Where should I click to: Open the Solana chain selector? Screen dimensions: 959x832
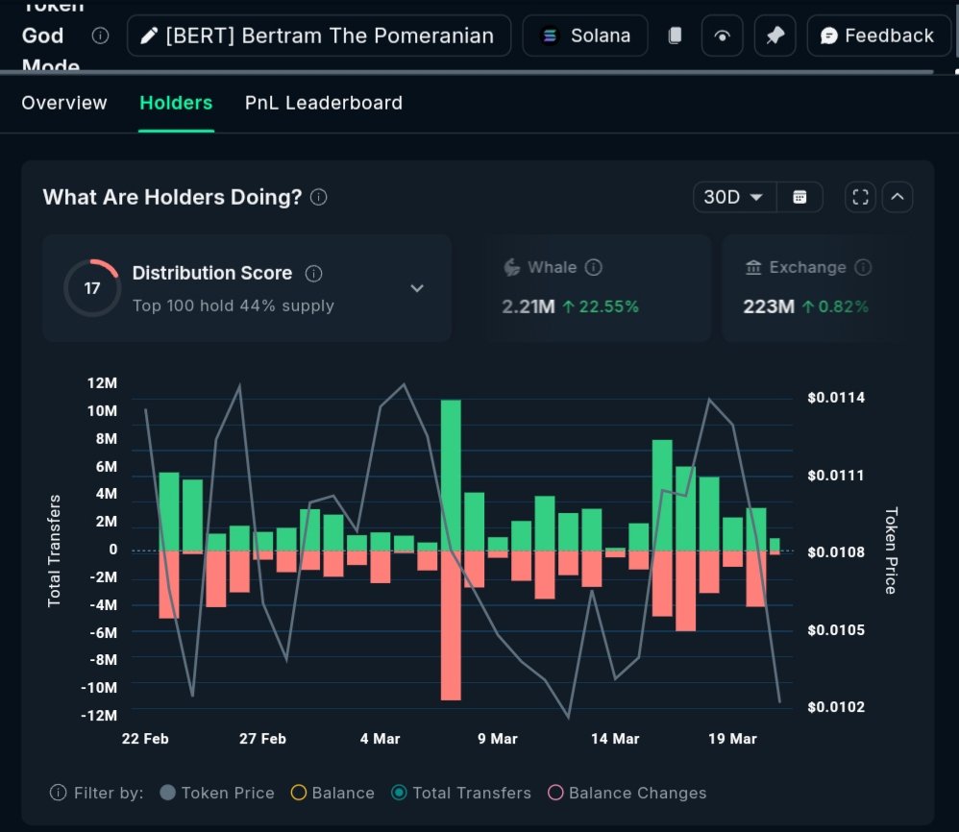tap(585, 35)
